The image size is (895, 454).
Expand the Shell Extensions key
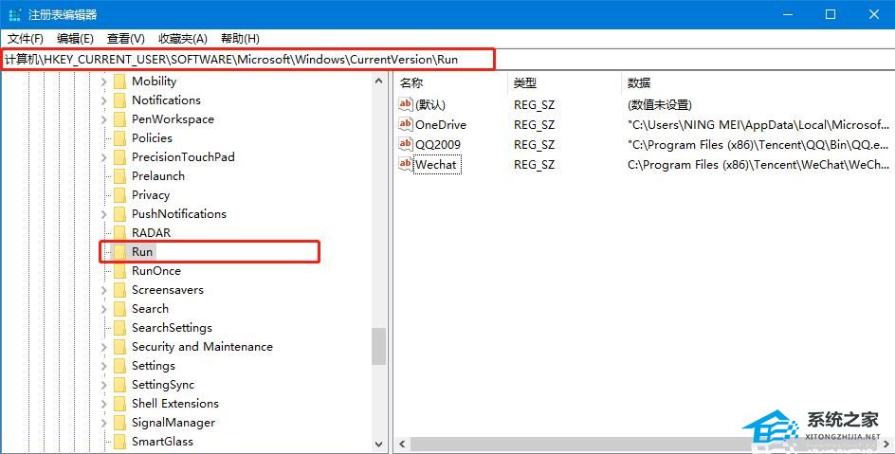(103, 404)
